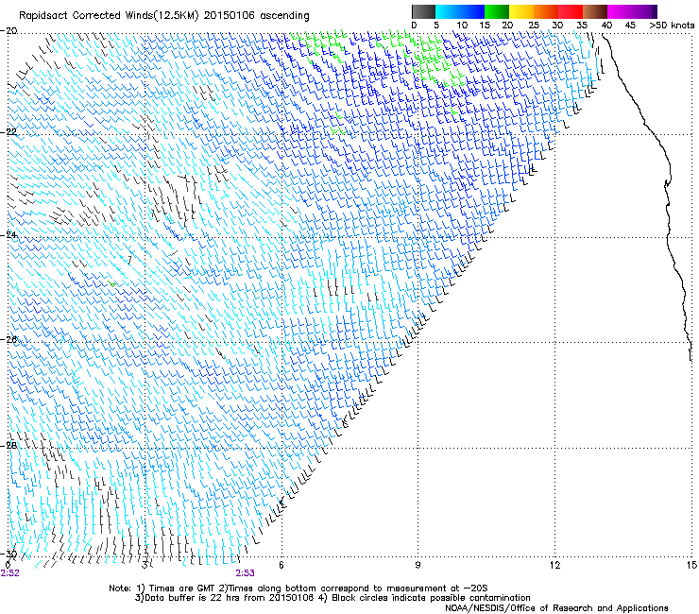The width and height of the screenshot is (699, 614).
Task: Click the NOAA/NESDIS credit line
Action: (x=556, y=607)
